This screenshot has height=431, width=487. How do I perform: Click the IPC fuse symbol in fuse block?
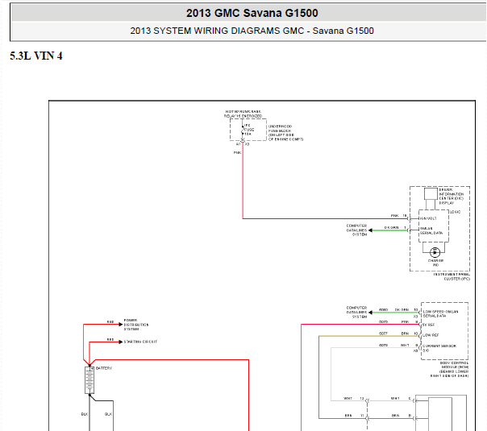[x=243, y=130]
